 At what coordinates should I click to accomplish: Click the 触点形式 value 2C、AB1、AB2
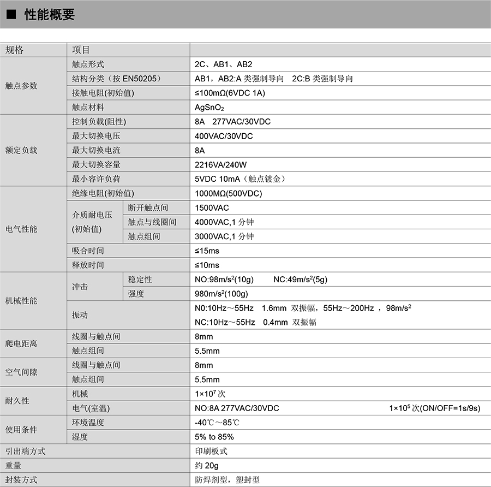click(223, 64)
